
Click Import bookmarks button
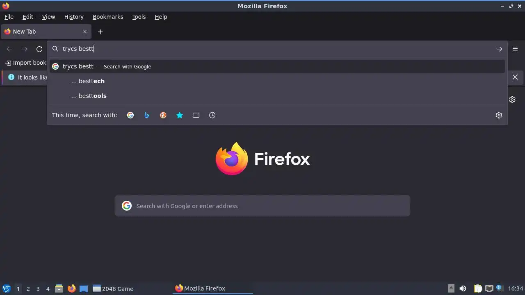(x=25, y=63)
